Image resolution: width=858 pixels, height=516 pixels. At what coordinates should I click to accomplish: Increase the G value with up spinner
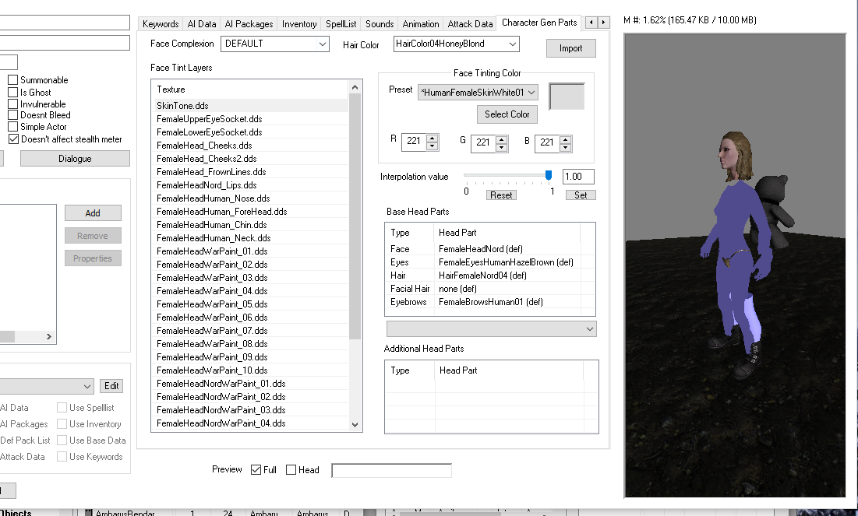coord(502,139)
